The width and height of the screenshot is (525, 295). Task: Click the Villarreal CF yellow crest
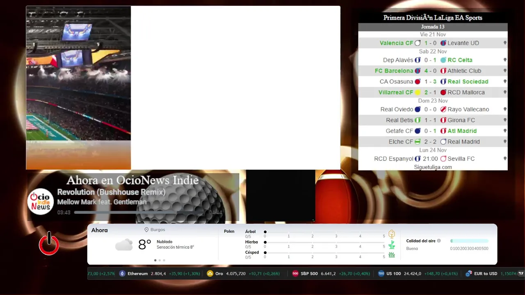click(x=418, y=93)
